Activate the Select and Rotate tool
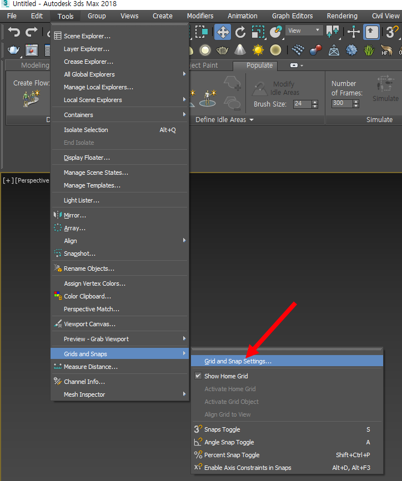Image resolution: width=402 pixels, height=481 pixels. [x=240, y=32]
